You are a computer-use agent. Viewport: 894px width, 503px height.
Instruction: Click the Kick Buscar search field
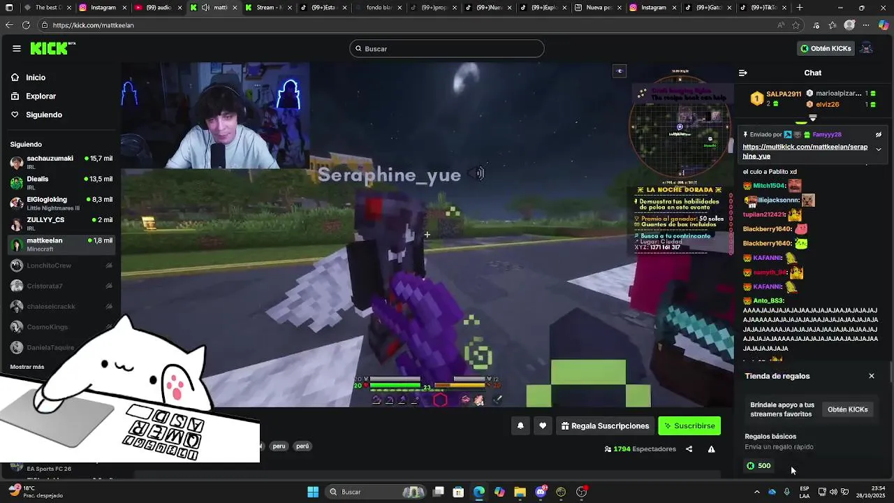447,48
